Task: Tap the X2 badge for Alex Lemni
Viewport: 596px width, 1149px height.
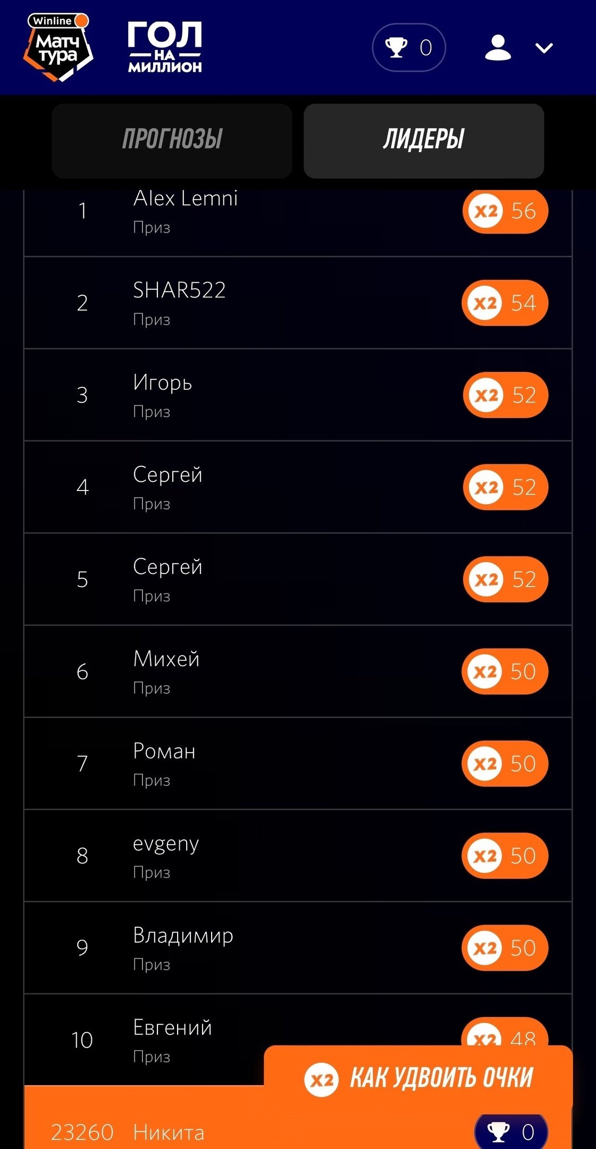Action: tap(486, 211)
